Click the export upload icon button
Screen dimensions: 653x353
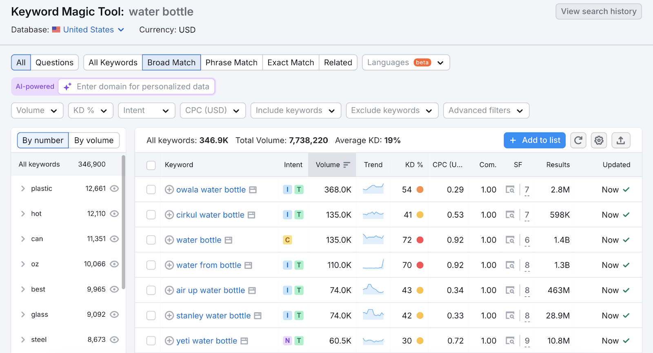click(x=621, y=140)
